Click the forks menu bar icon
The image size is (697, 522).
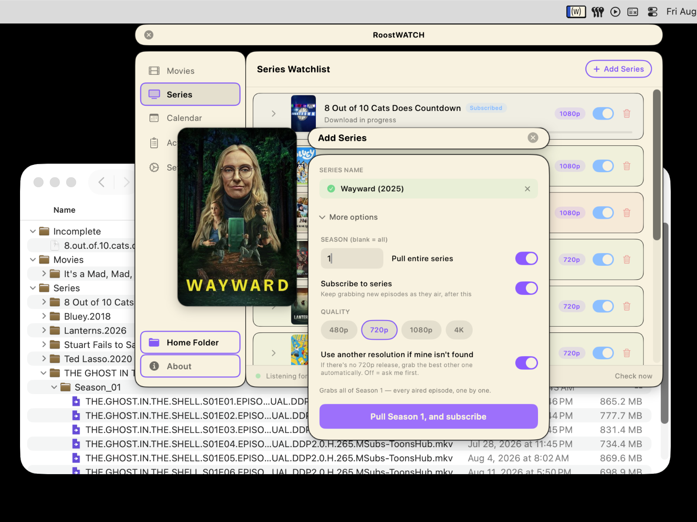click(598, 12)
